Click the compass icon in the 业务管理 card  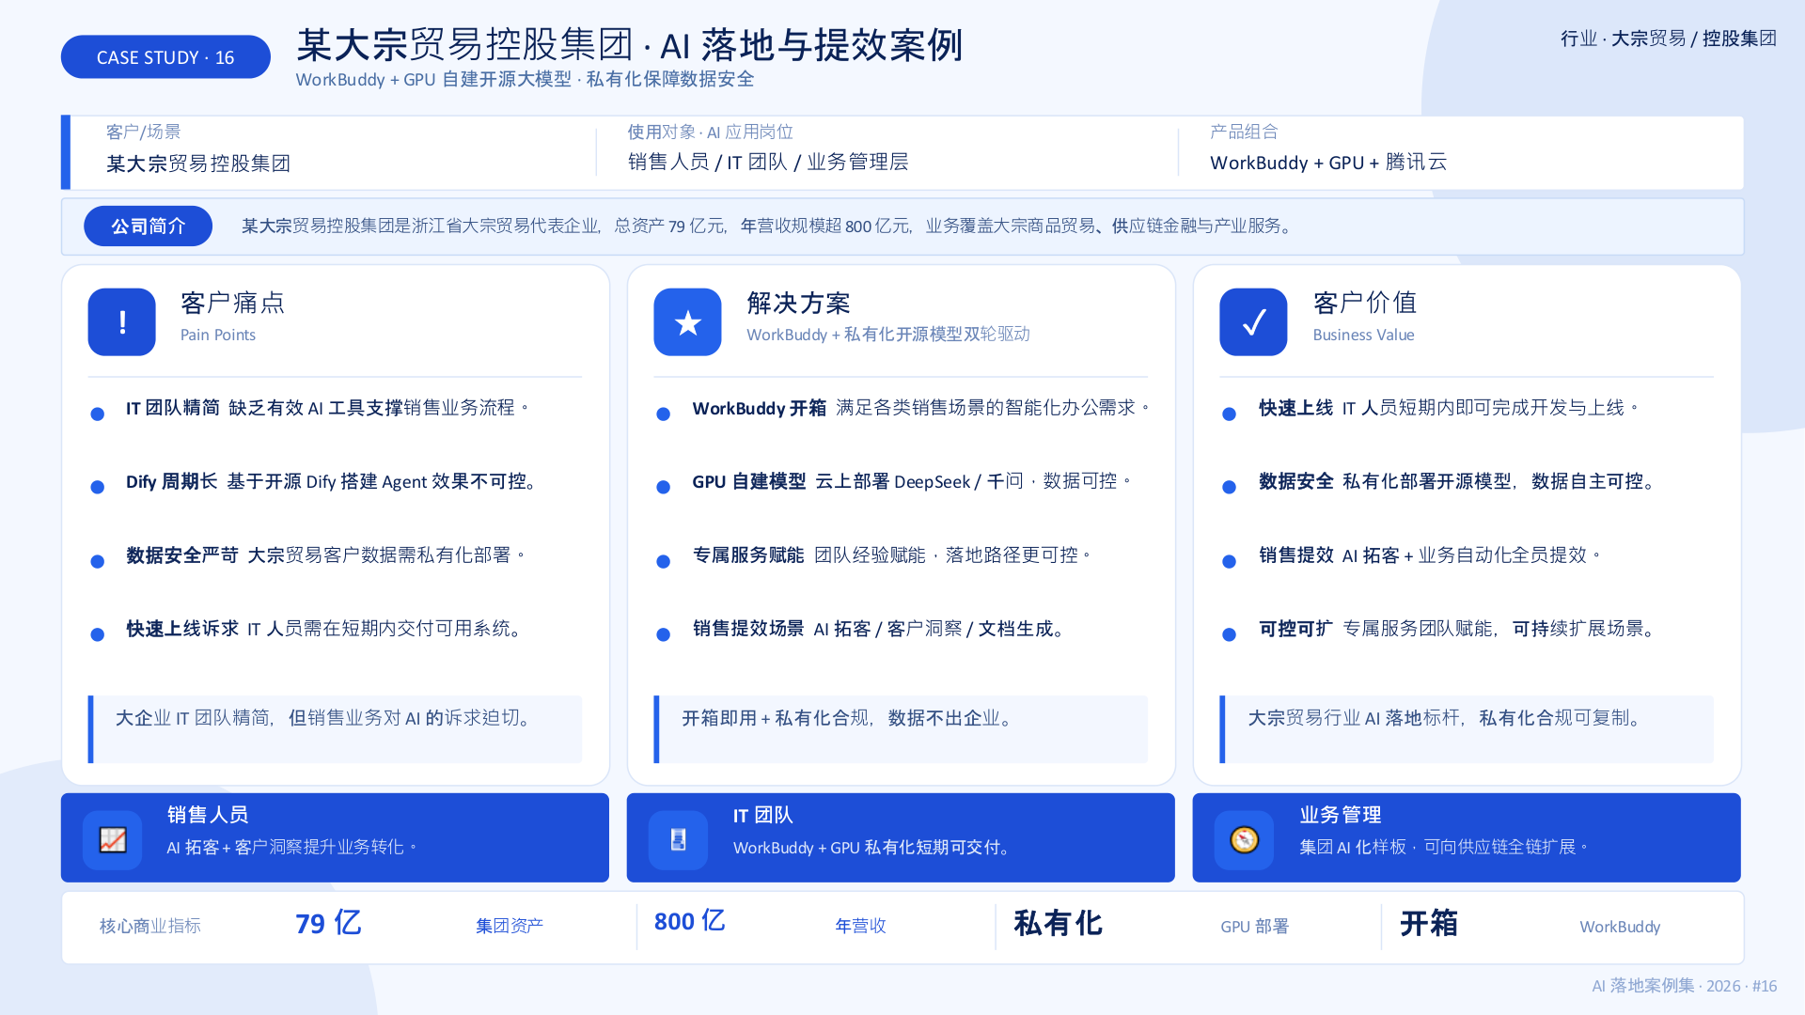(1244, 839)
